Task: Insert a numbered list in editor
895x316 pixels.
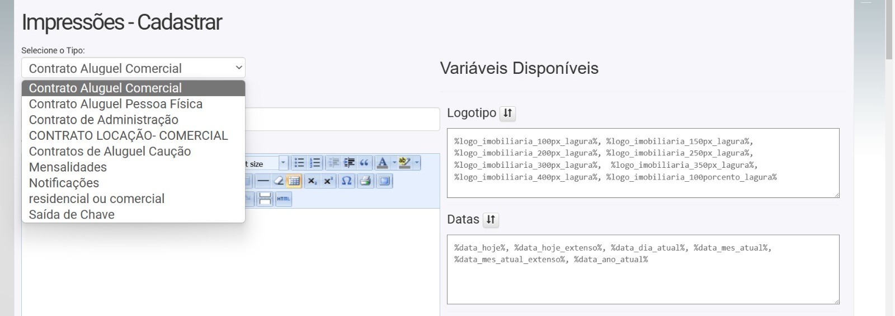Action: tap(315, 163)
